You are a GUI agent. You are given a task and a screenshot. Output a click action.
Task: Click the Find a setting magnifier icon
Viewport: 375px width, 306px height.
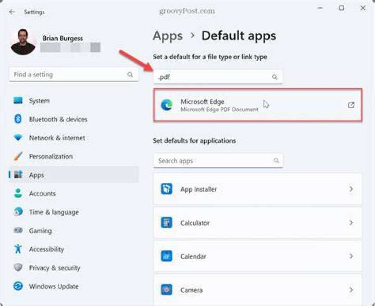[x=130, y=74]
